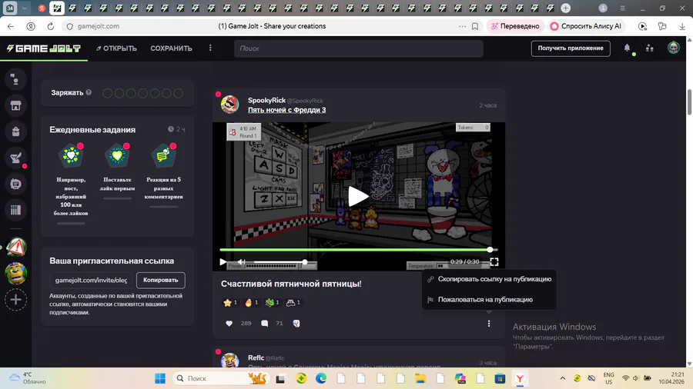
Task: Open Microsoft Edge from taskbar
Action: click(321, 378)
